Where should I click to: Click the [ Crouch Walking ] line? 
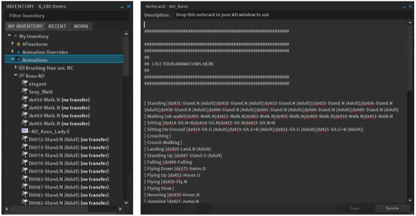[x=163, y=142]
